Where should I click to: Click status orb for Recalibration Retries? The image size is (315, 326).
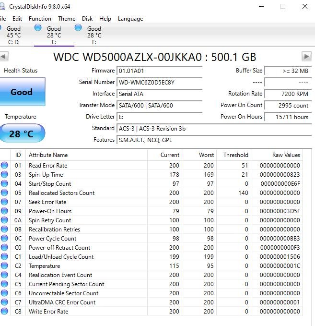click(x=4, y=229)
